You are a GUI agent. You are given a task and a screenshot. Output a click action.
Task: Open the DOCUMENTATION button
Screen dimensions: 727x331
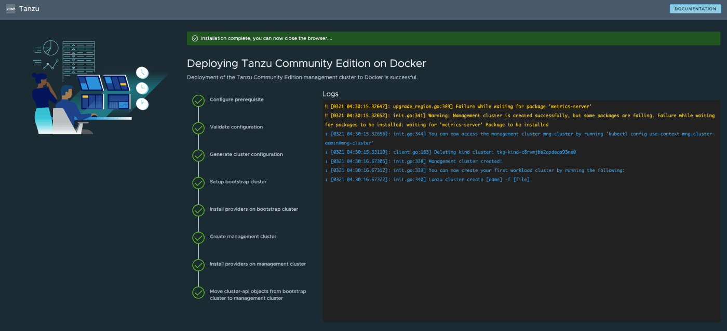point(695,9)
